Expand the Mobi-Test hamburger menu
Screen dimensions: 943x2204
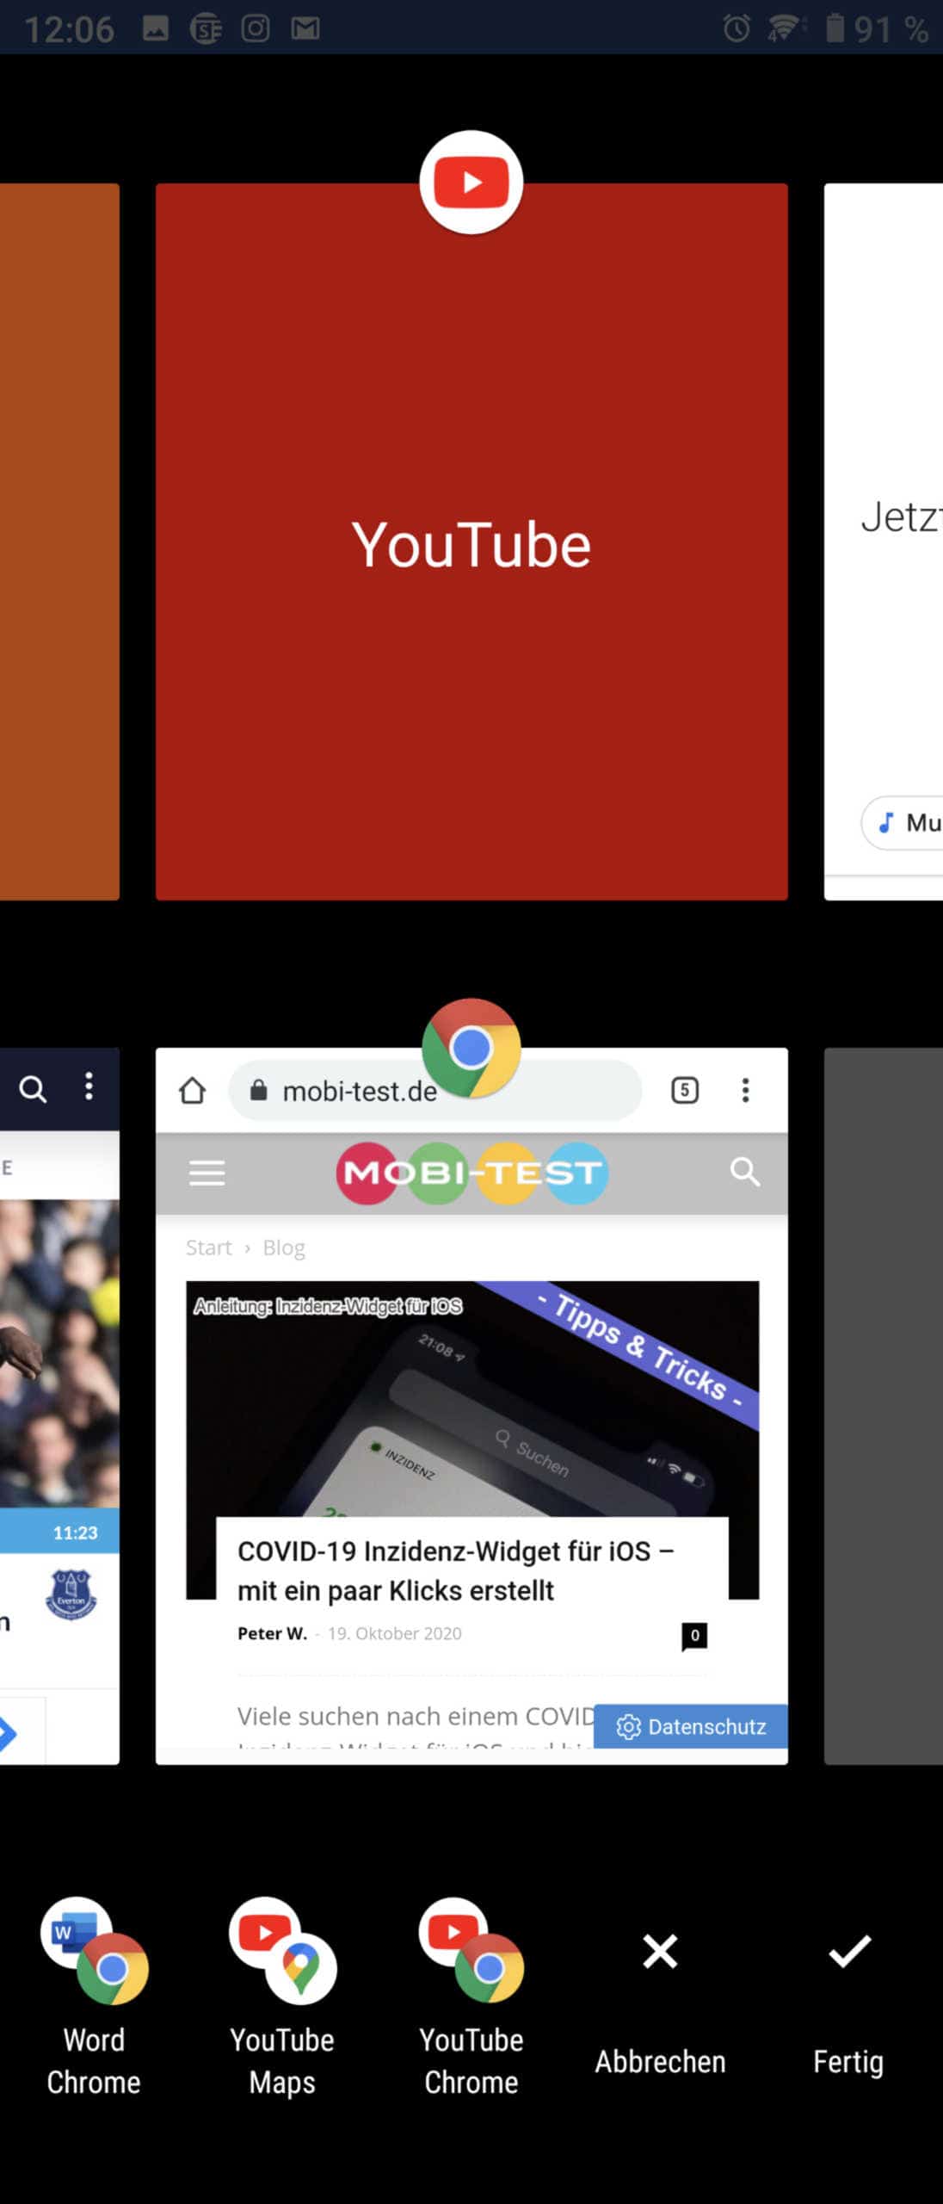[x=206, y=1173]
